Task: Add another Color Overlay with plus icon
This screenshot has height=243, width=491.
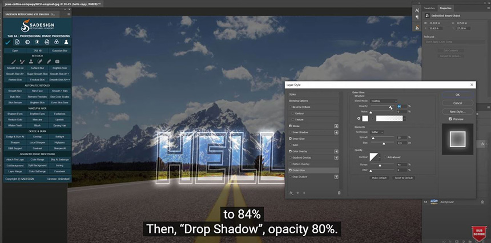Action: click(x=336, y=151)
